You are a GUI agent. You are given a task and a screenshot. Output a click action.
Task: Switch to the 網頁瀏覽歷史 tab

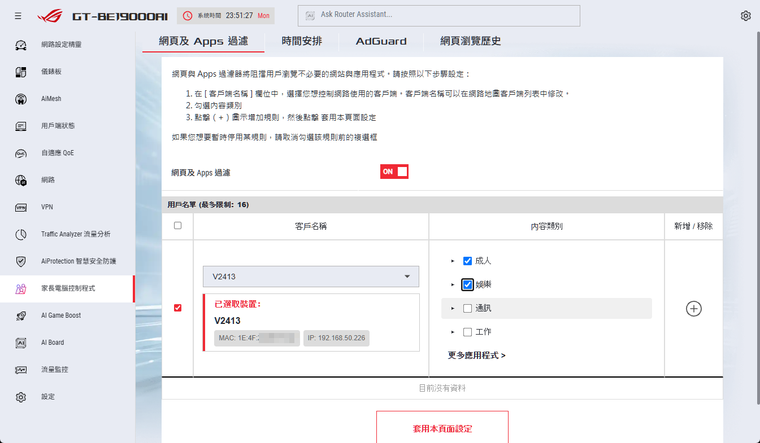point(471,41)
